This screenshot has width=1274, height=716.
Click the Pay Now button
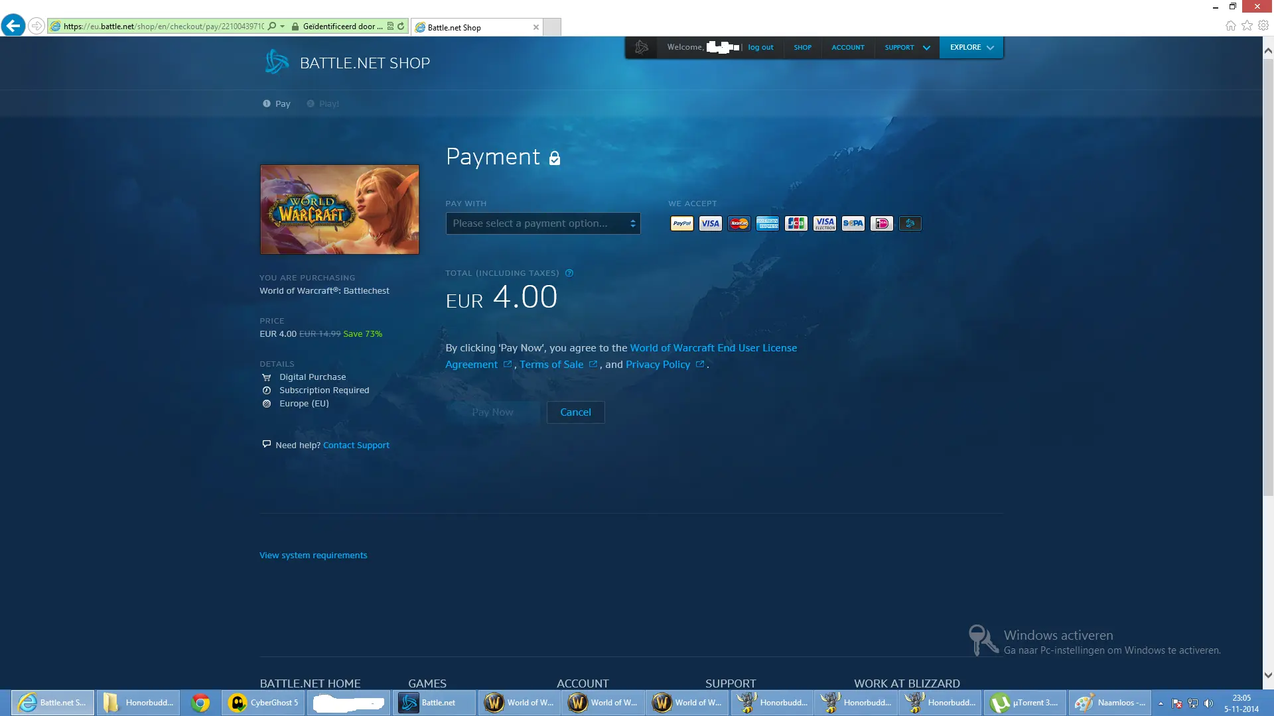(x=492, y=412)
